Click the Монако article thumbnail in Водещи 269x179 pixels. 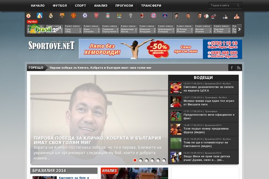(x=176, y=102)
